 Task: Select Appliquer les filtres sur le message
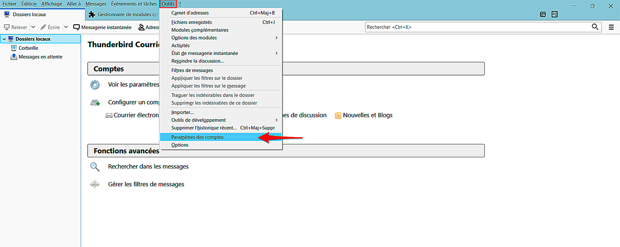click(221, 86)
